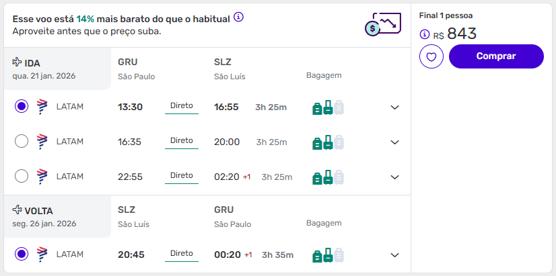556x276 pixels.
Task: Expand details of the 20:45 return flight
Action: pos(395,255)
